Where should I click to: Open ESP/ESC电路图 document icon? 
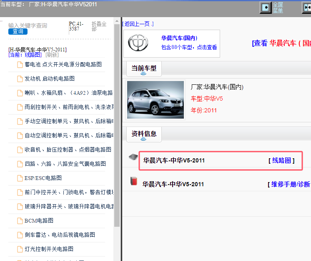click(20, 178)
